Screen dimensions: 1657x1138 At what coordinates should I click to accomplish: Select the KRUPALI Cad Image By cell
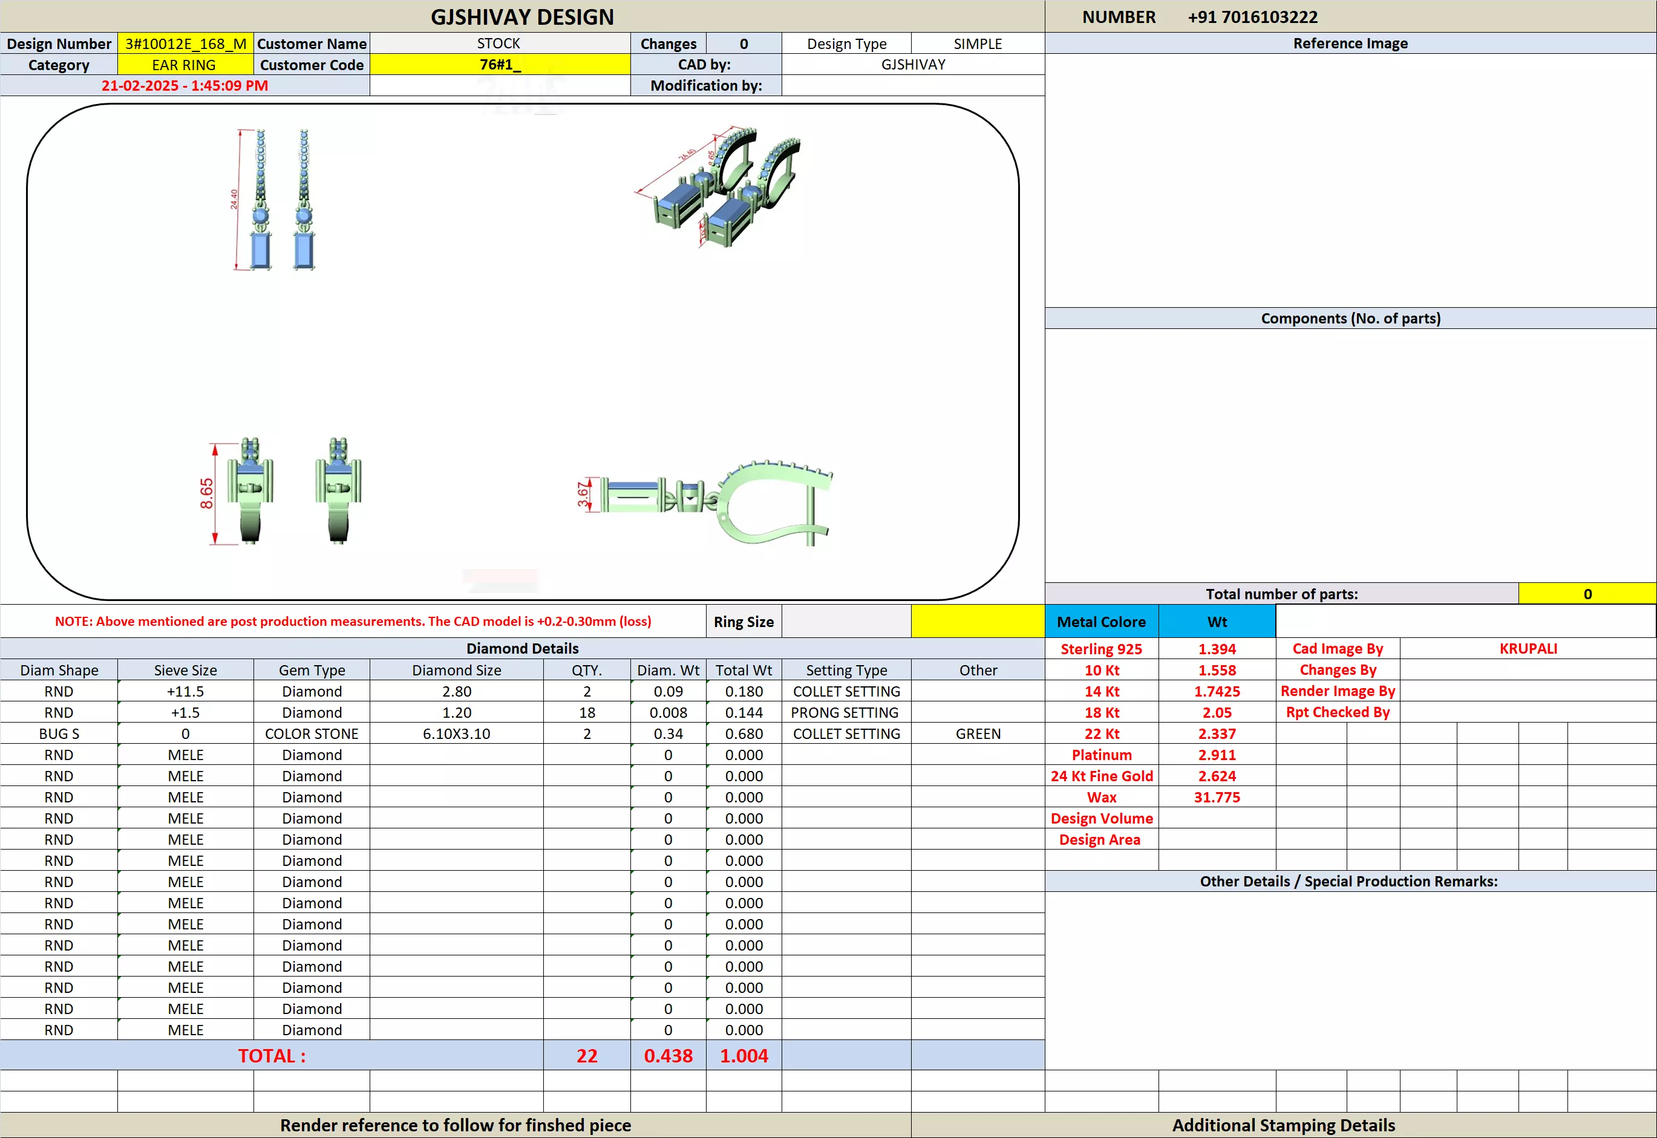pos(1527,649)
